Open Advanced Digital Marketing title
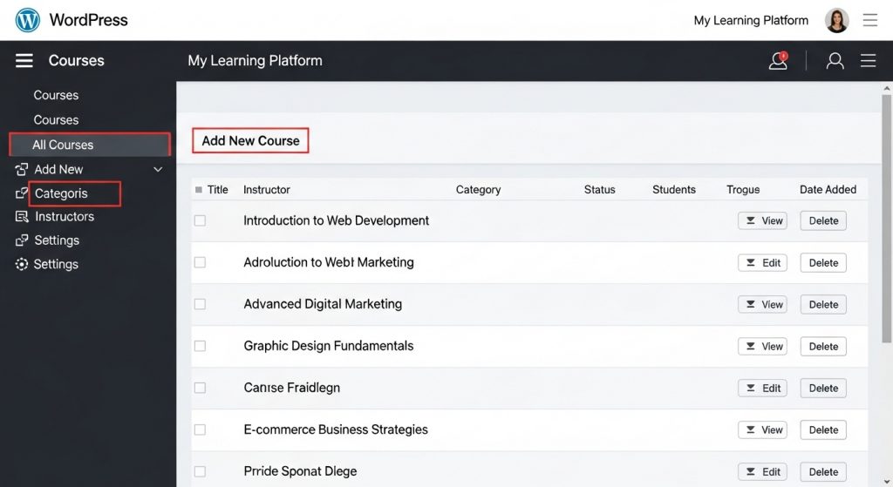Screen dimensions: 893x487 (323, 304)
